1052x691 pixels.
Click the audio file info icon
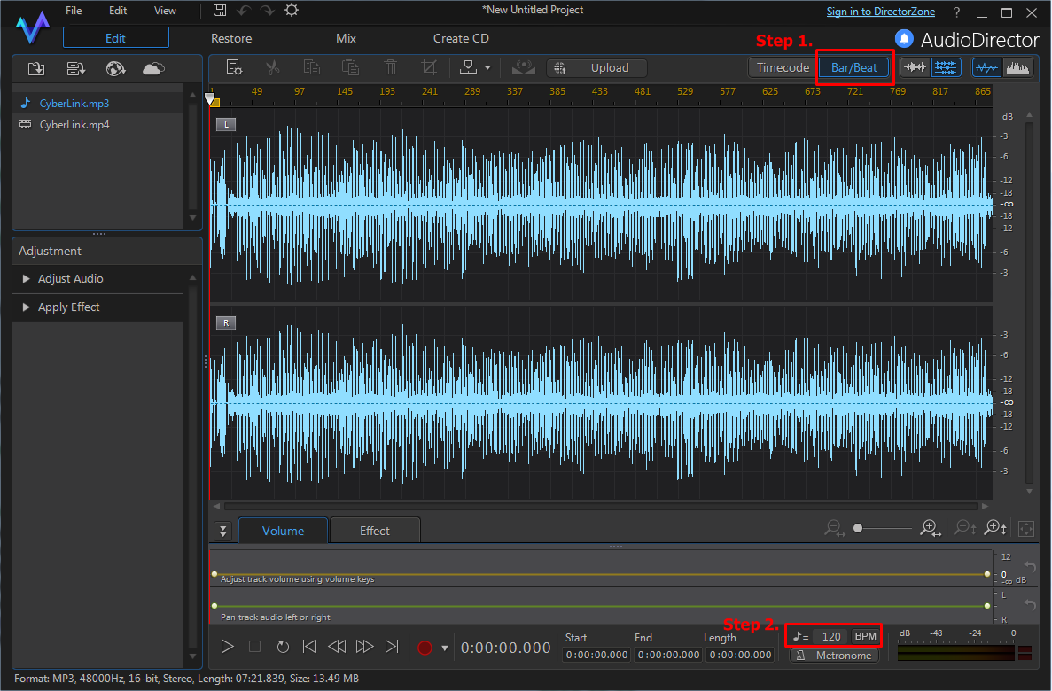click(x=234, y=67)
